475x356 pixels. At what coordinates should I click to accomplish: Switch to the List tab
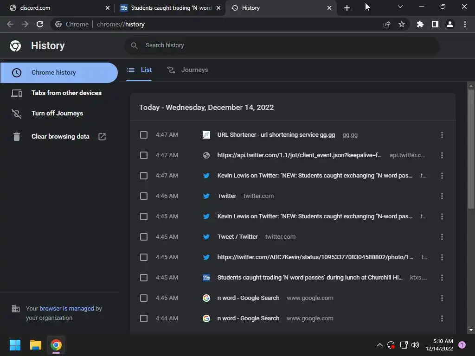(139, 70)
